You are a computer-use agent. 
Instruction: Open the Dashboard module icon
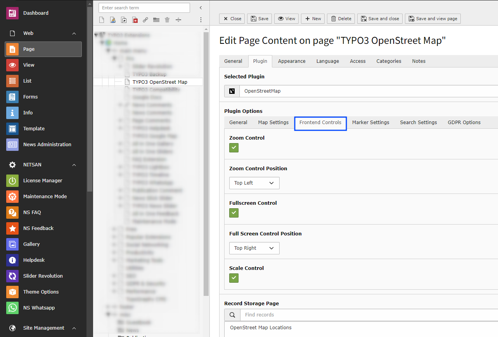(12, 13)
